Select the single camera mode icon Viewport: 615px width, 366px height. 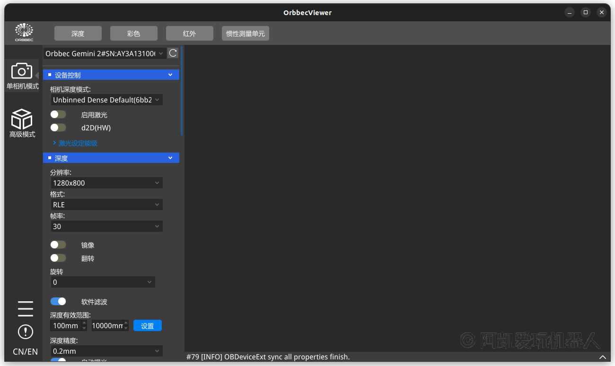tap(22, 72)
